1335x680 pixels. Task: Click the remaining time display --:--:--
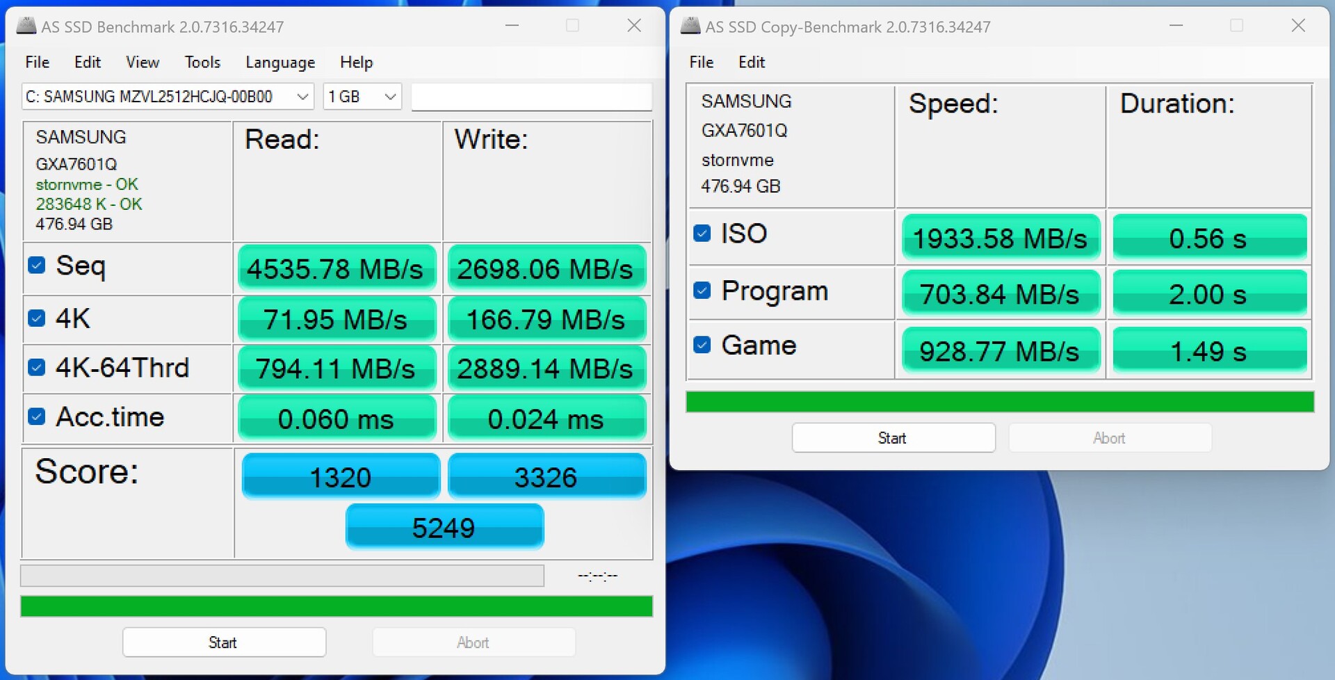click(x=597, y=576)
